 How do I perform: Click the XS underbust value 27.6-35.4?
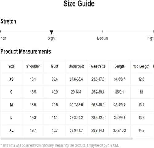76,79
